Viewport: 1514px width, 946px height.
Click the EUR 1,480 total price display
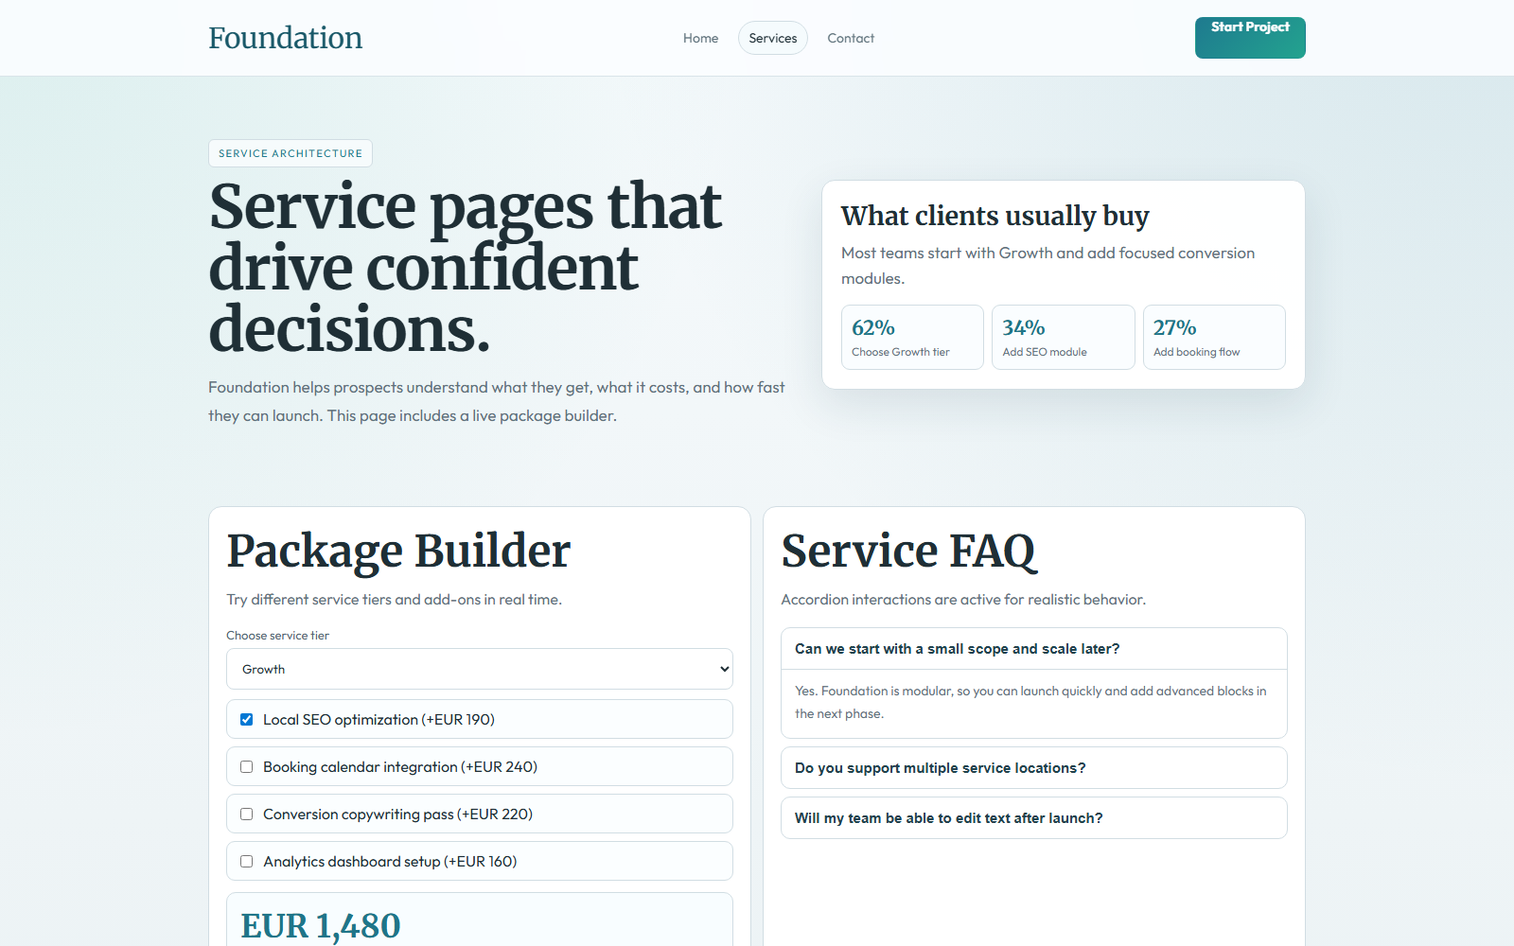click(x=322, y=925)
